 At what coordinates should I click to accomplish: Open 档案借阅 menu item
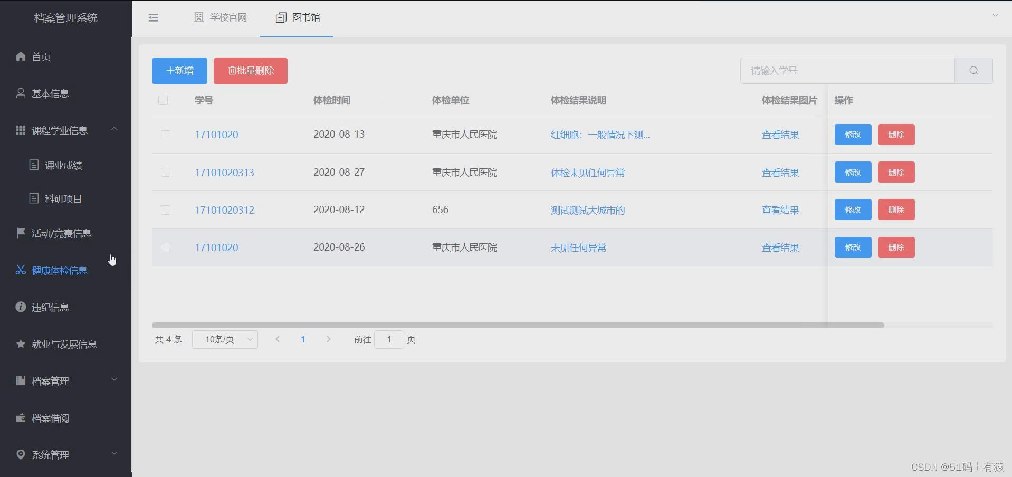pos(65,418)
